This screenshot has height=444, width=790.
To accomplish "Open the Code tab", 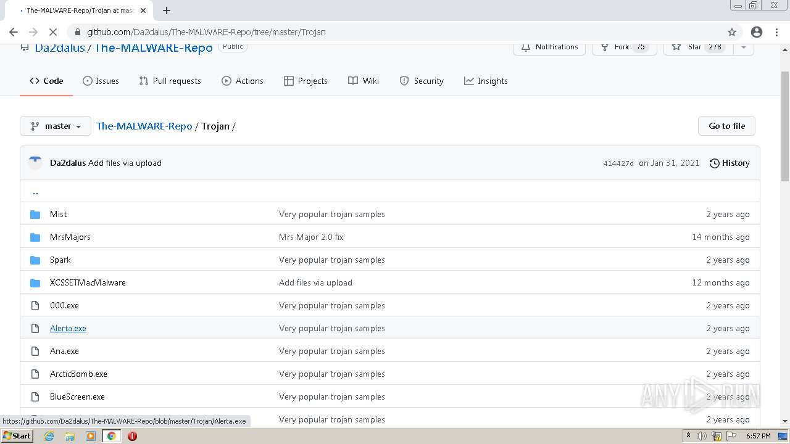I will [46, 81].
